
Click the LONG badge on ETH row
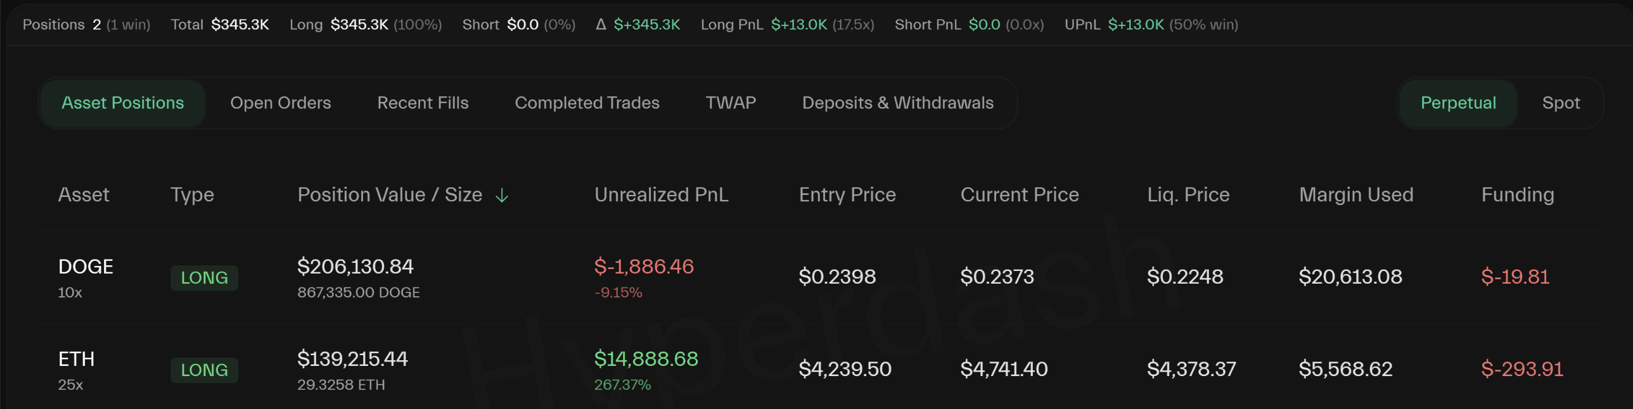[x=204, y=370]
